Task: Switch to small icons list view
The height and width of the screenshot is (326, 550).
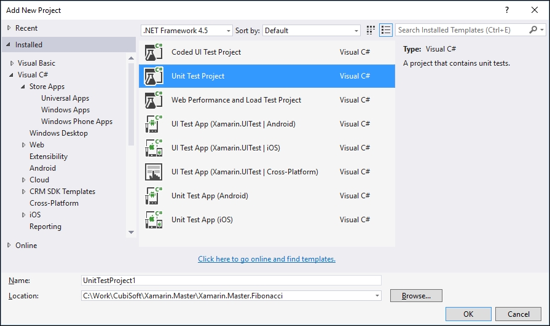Action: [386, 30]
